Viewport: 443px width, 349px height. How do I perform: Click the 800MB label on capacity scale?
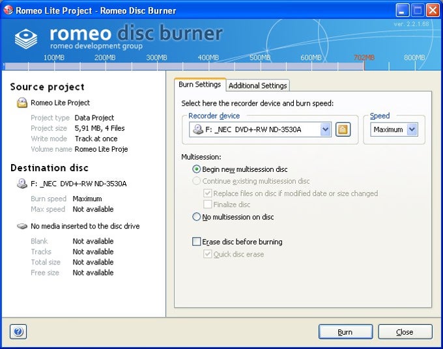click(414, 57)
